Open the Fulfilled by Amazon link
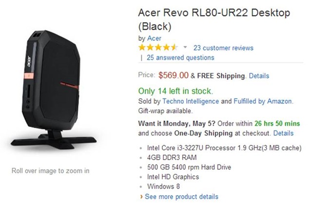Image resolution: width=312 pixels, height=203 pixels. 262,101
